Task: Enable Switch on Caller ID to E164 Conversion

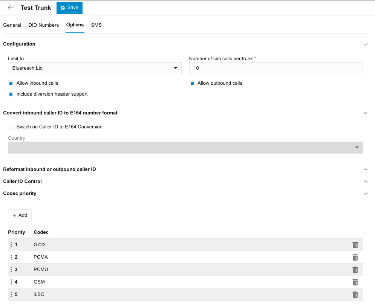Action: (x=11, y=127)
